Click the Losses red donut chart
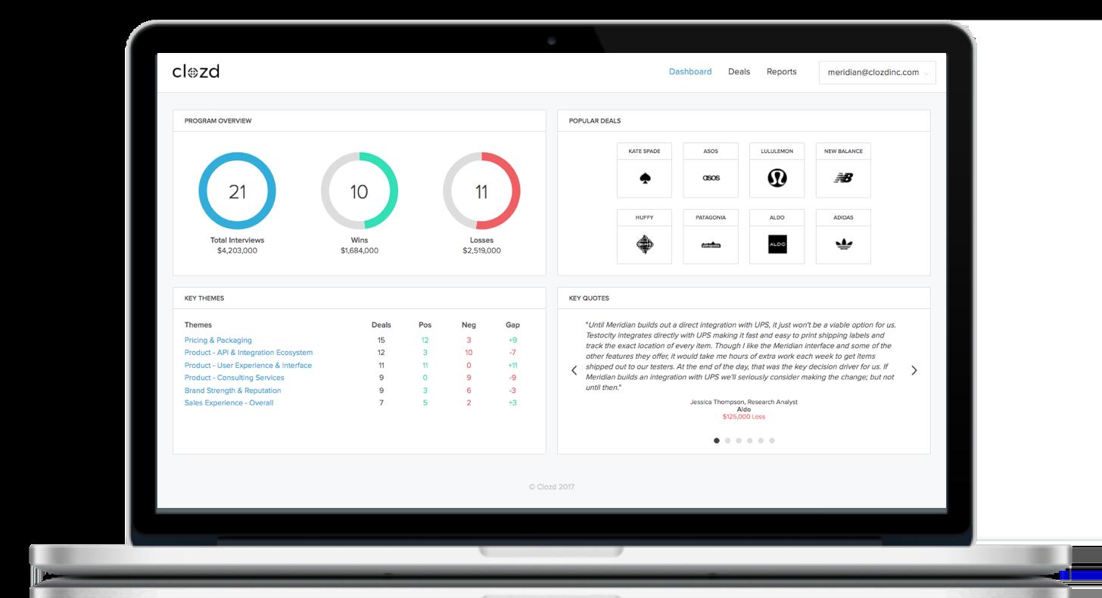 pos(481,191)
